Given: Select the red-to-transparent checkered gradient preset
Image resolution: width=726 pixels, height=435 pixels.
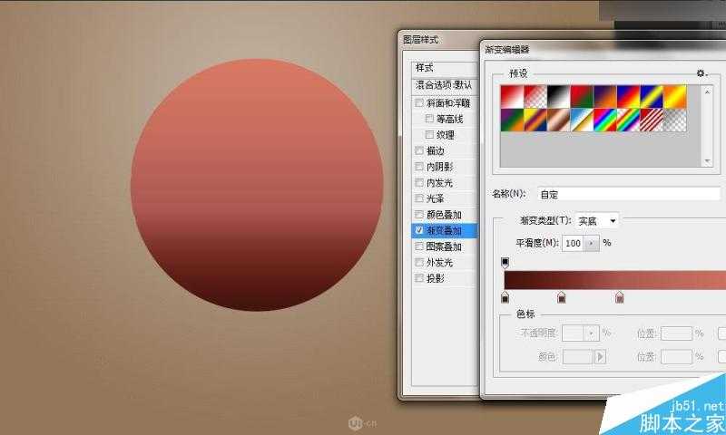Looking at the screenshot, I should click(x=535, y=97).
